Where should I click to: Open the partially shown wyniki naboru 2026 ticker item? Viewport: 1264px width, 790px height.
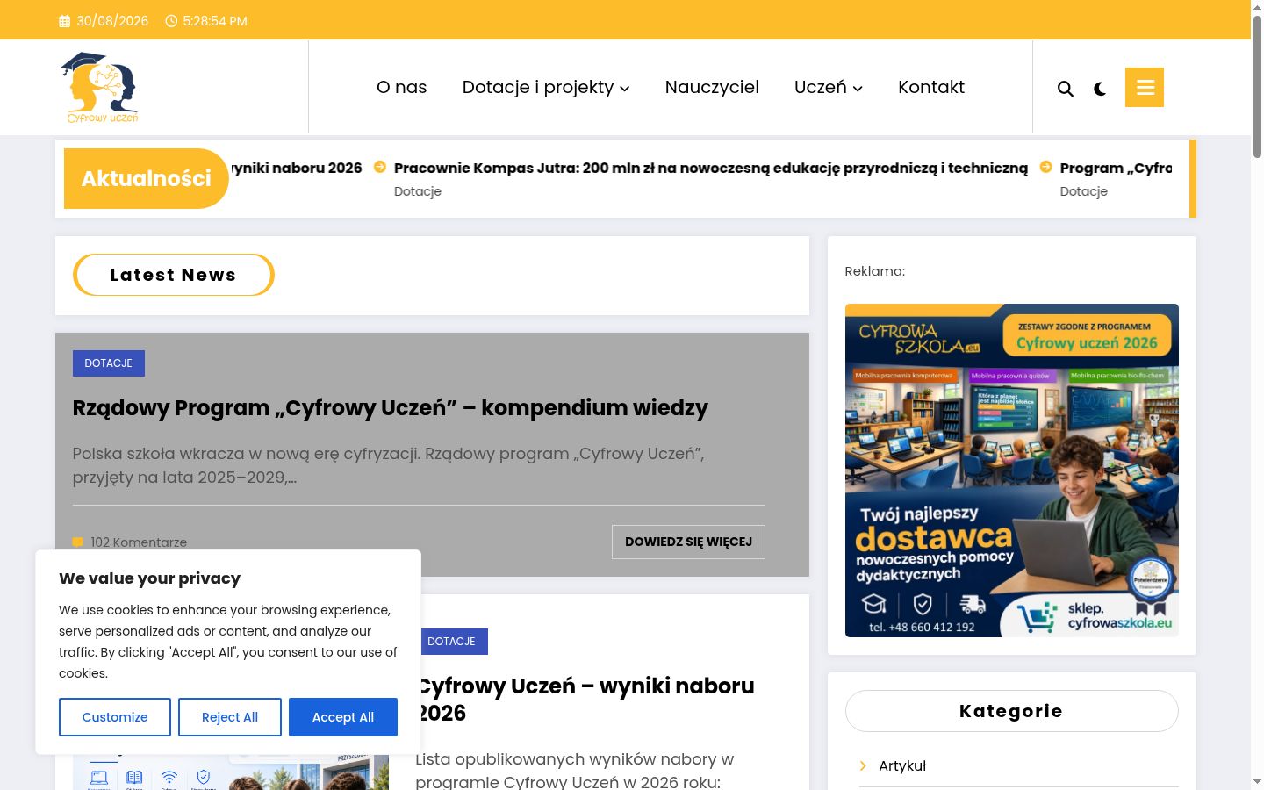coord(297,168)
